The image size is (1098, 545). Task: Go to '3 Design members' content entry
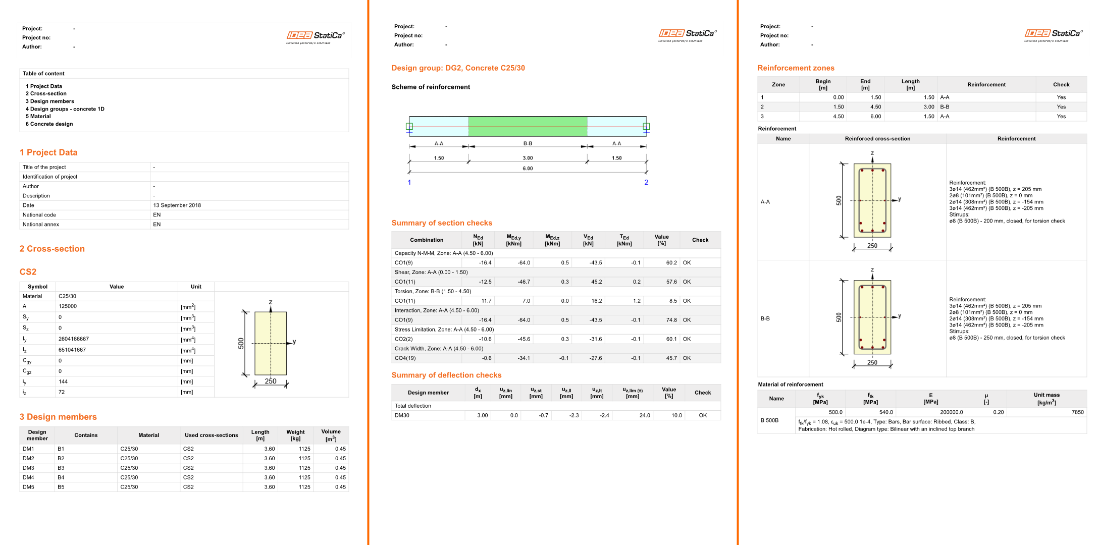click(x=50, y=101)
